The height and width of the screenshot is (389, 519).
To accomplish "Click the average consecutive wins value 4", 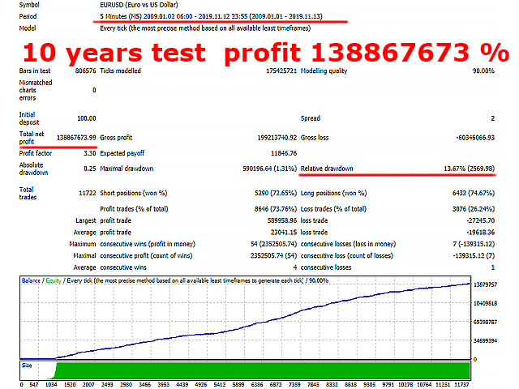I will (x=295, y=267).
